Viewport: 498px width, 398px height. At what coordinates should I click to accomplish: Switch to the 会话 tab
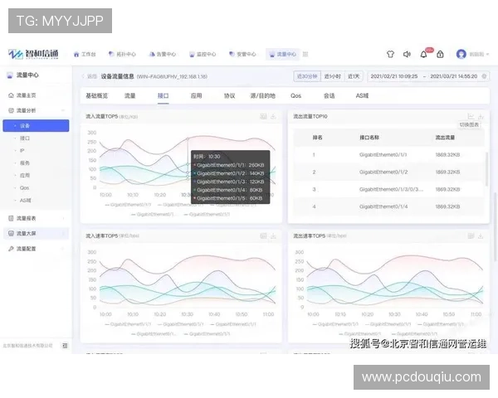329,95
